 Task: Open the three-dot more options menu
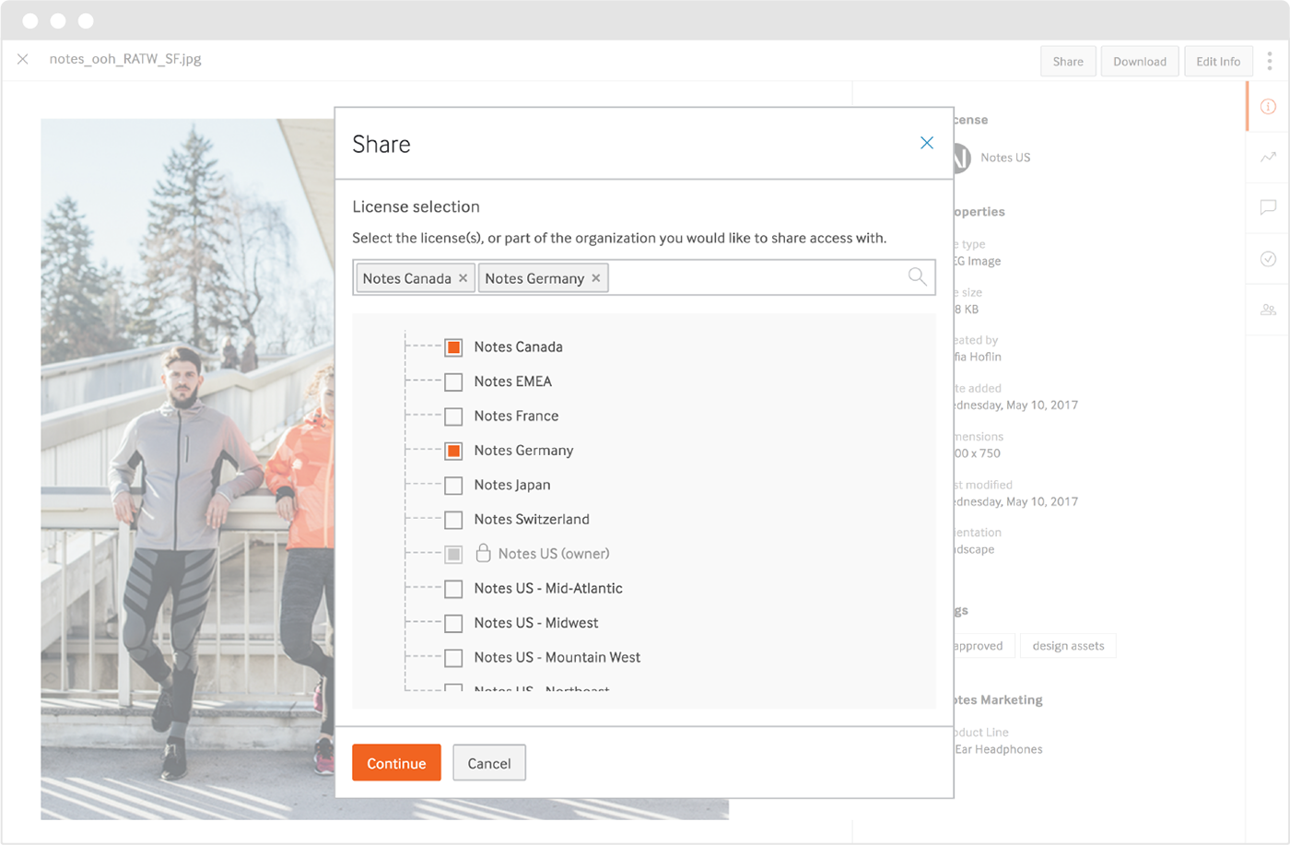1270,61
